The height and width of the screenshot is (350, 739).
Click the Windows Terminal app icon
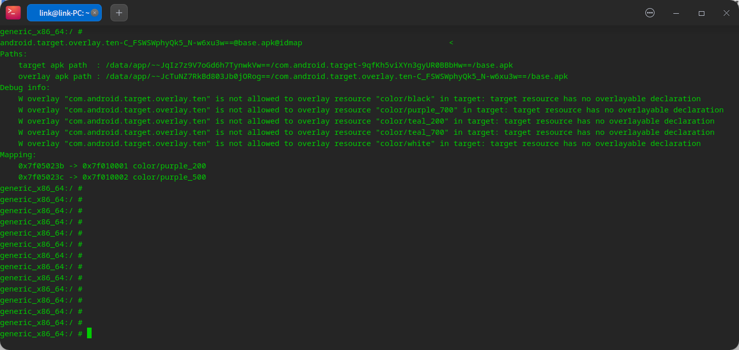(x=13, y=12)
